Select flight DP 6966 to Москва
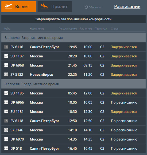Screen dimensions: 147x155 tap(73, 102)
